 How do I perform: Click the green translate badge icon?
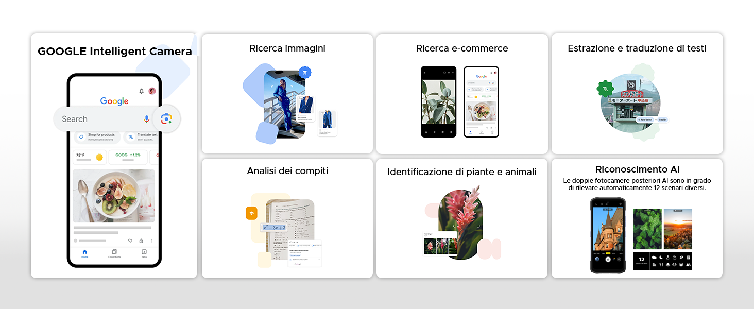coord(605,89)
